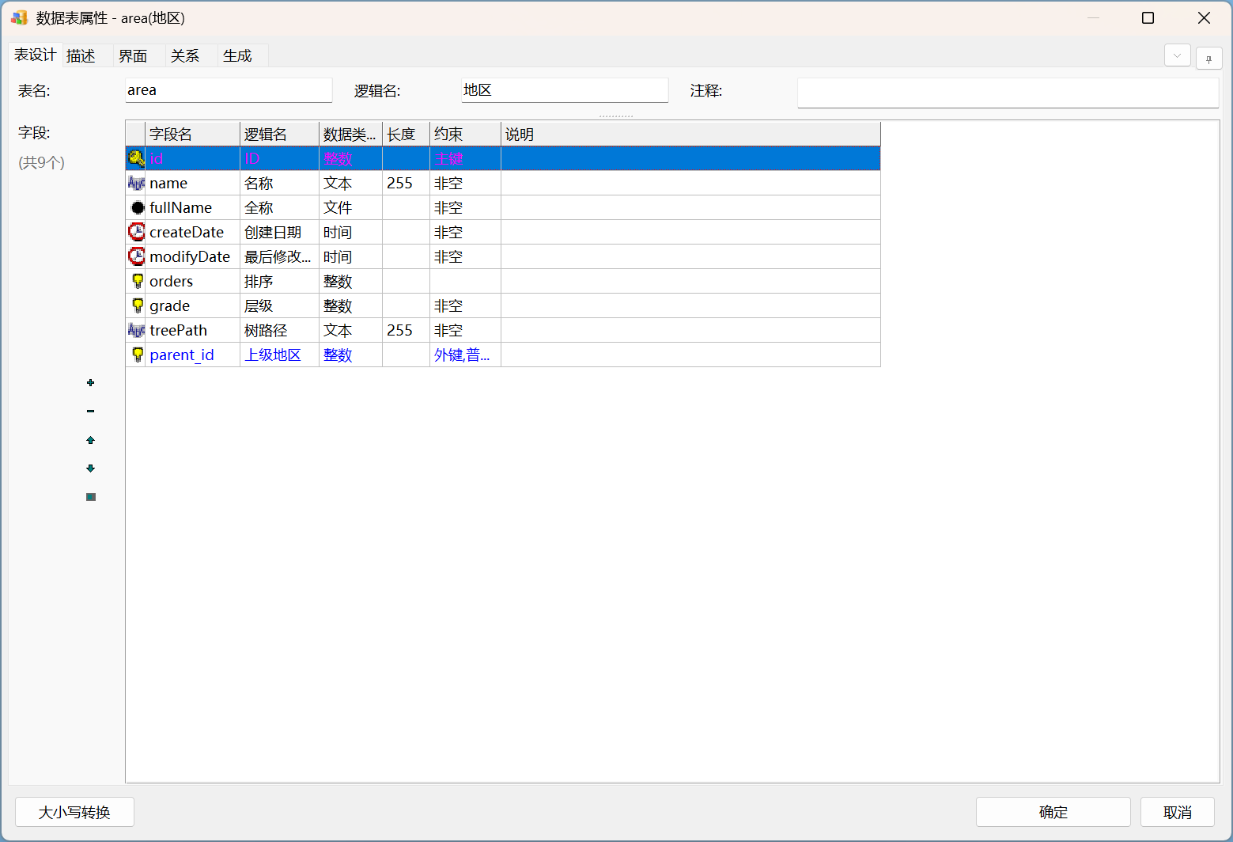This screenshot has width=1233, height=842.
Task: Click the 层级 logical name cell
Action: 279,305
